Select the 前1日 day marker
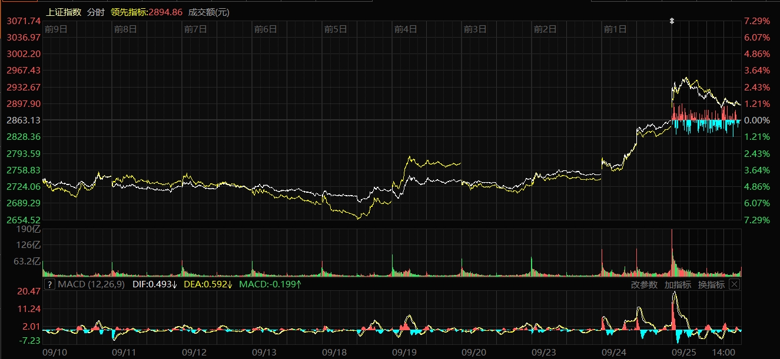 615,28
